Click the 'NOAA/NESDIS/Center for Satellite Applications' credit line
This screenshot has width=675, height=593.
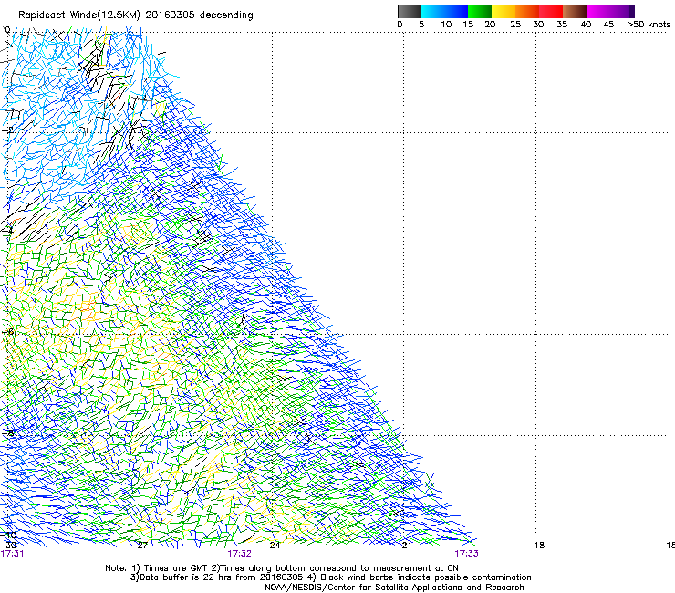click(x=394, y=588)
